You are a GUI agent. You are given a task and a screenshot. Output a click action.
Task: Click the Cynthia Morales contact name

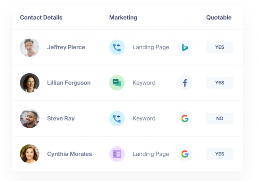[x=69, y=154]
